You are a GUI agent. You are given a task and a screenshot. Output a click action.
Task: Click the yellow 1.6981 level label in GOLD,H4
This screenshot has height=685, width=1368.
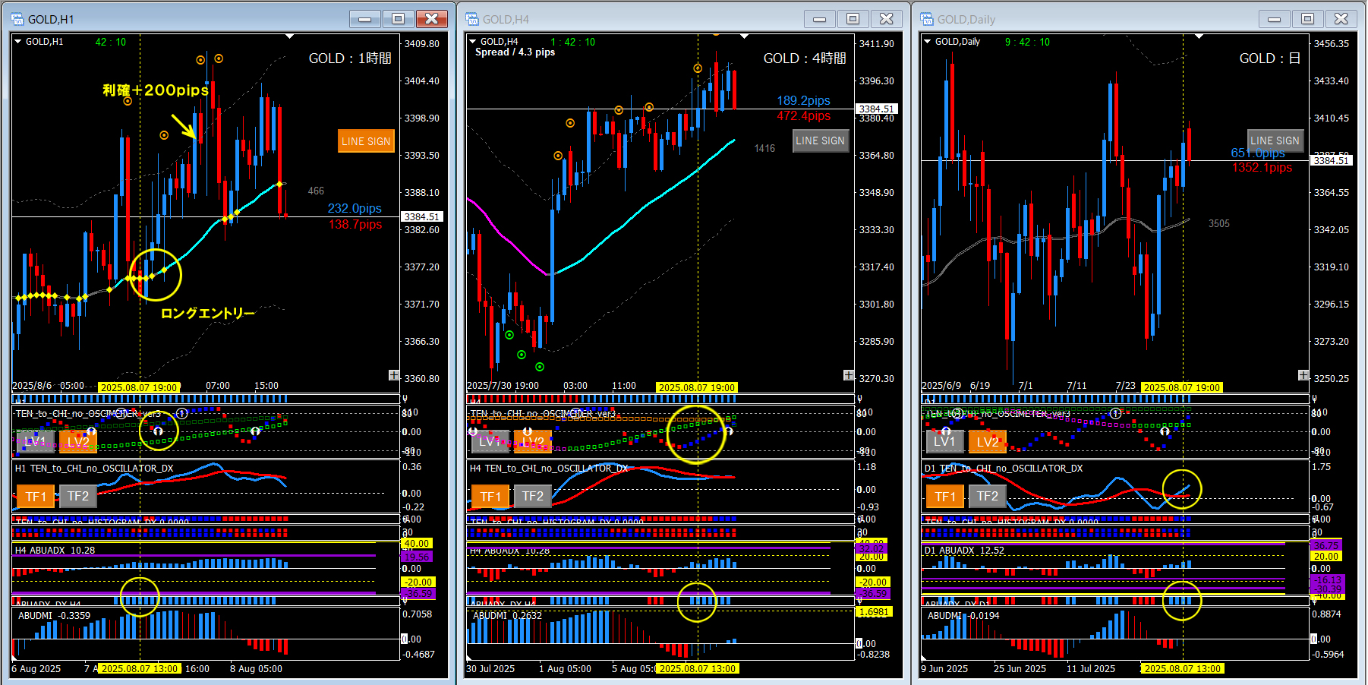coord(873,612)
